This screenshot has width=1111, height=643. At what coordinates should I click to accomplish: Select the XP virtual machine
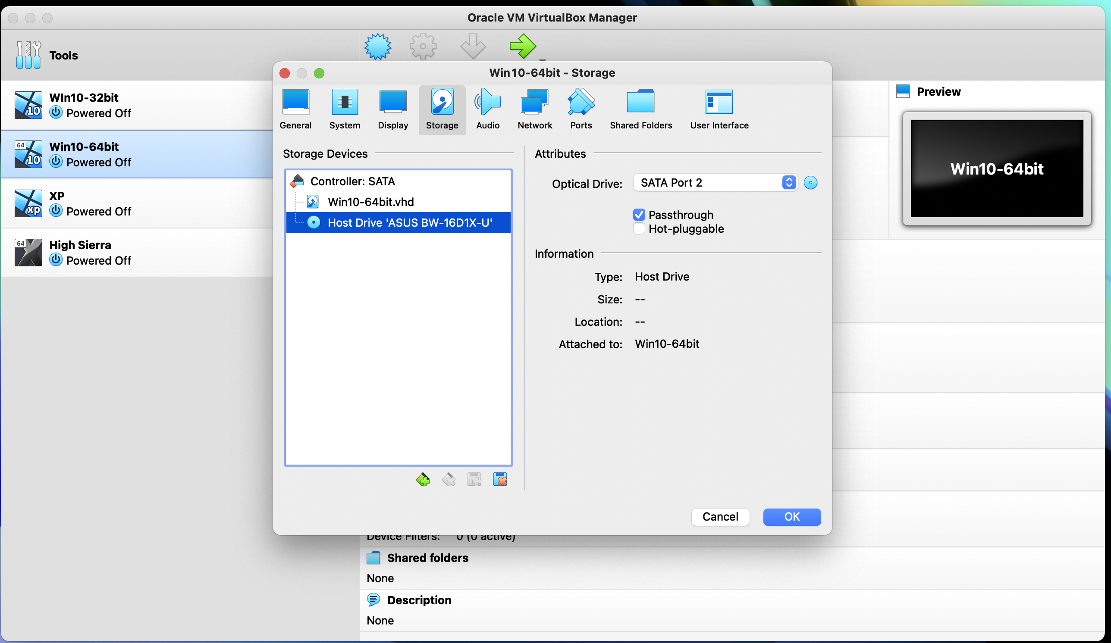click(x=137, y=203)
